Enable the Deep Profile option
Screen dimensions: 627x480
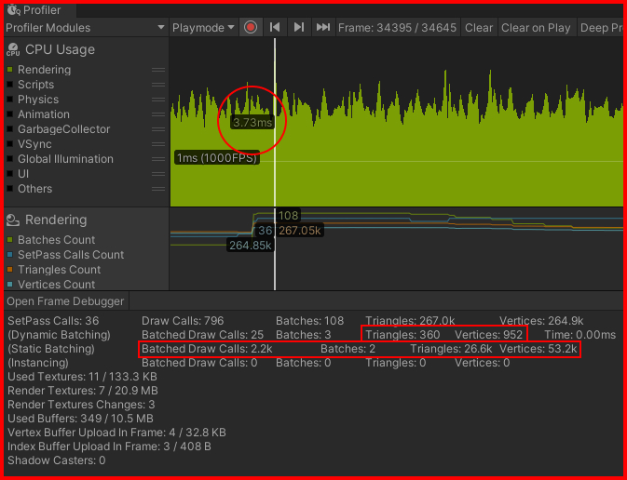point(601,27)
